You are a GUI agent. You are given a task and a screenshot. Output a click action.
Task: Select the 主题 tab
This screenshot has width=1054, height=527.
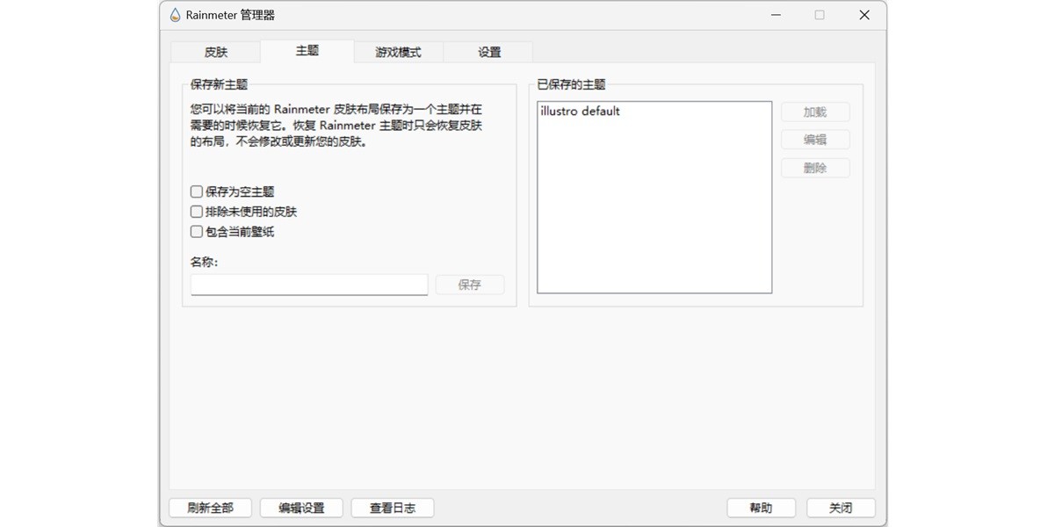point(307,51)
